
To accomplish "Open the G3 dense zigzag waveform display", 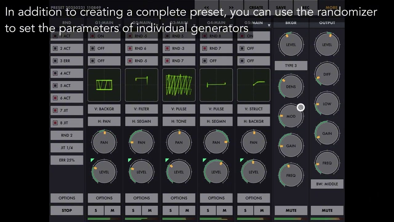I will click(x=179, y=85).
